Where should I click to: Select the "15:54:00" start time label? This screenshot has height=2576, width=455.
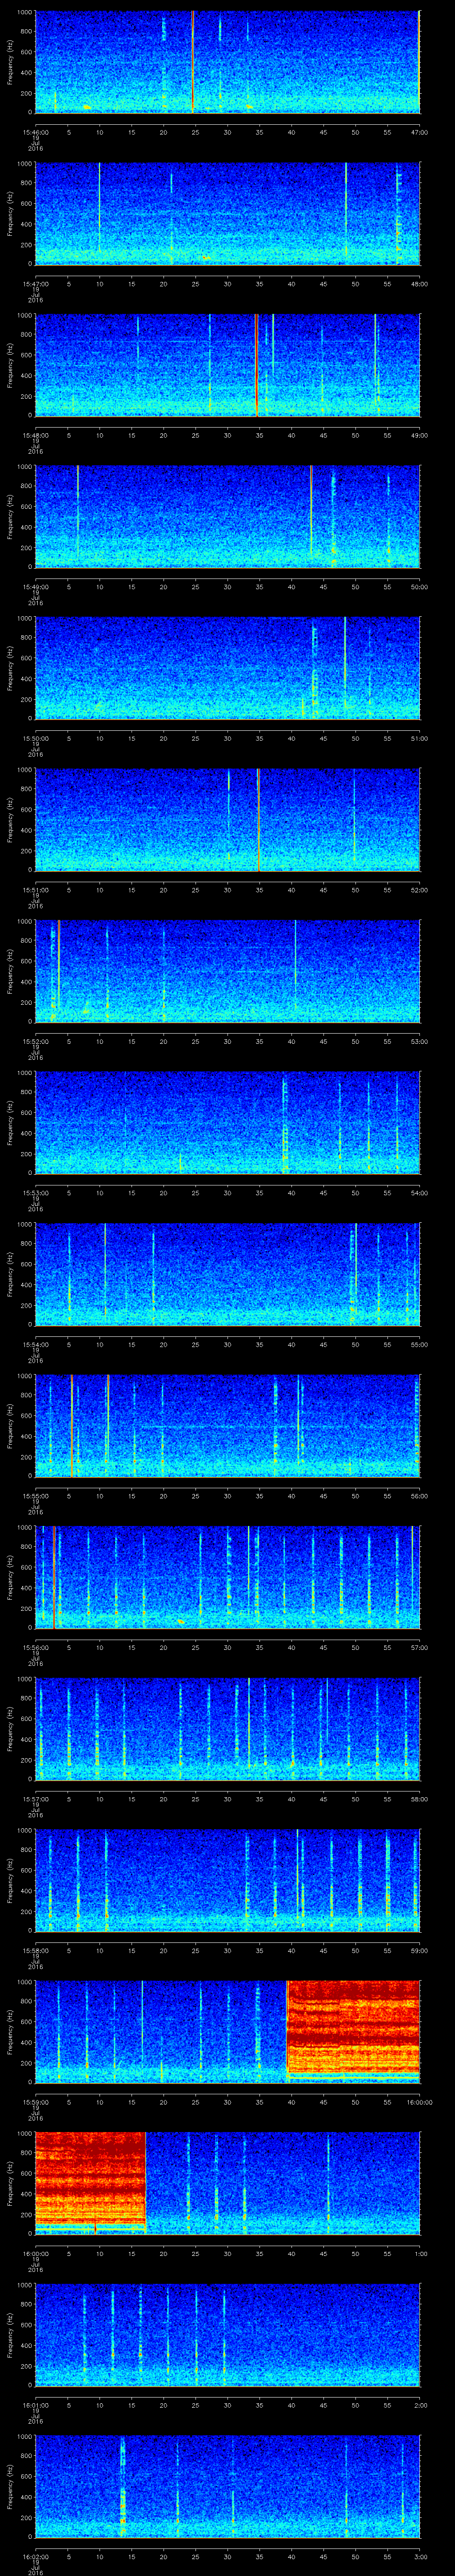point(35,1344)
